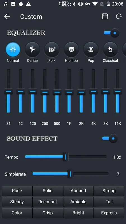Tap the Express effect button
This screenshot has width=126, height=224.
point(109,213)
